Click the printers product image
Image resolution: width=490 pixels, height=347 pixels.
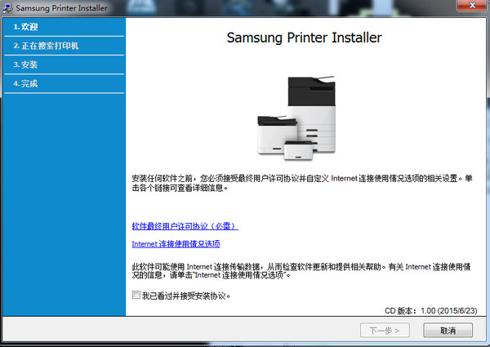tap(296, 118)
